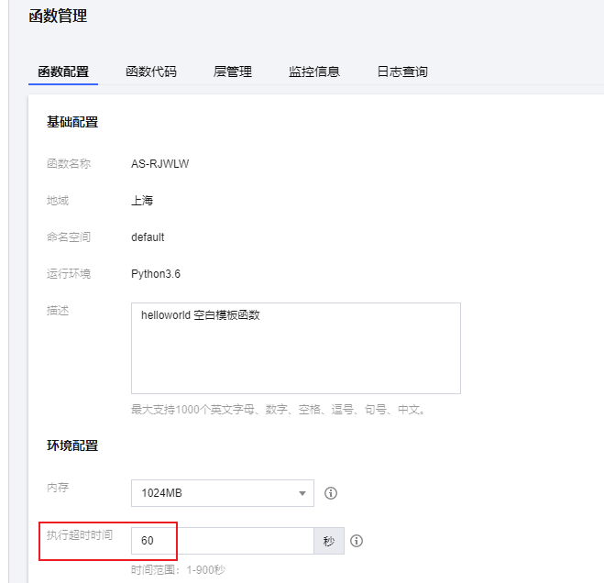Image resolution: width=604 pixels, height=583 pixels.
Task: Click the 上海 region value
Action: [142, 201]
